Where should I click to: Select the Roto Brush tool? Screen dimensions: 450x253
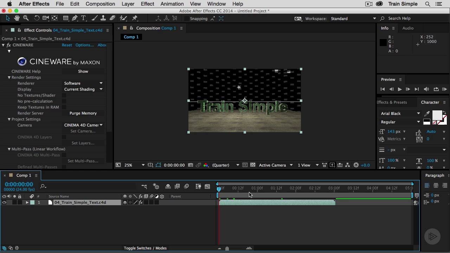123,18
